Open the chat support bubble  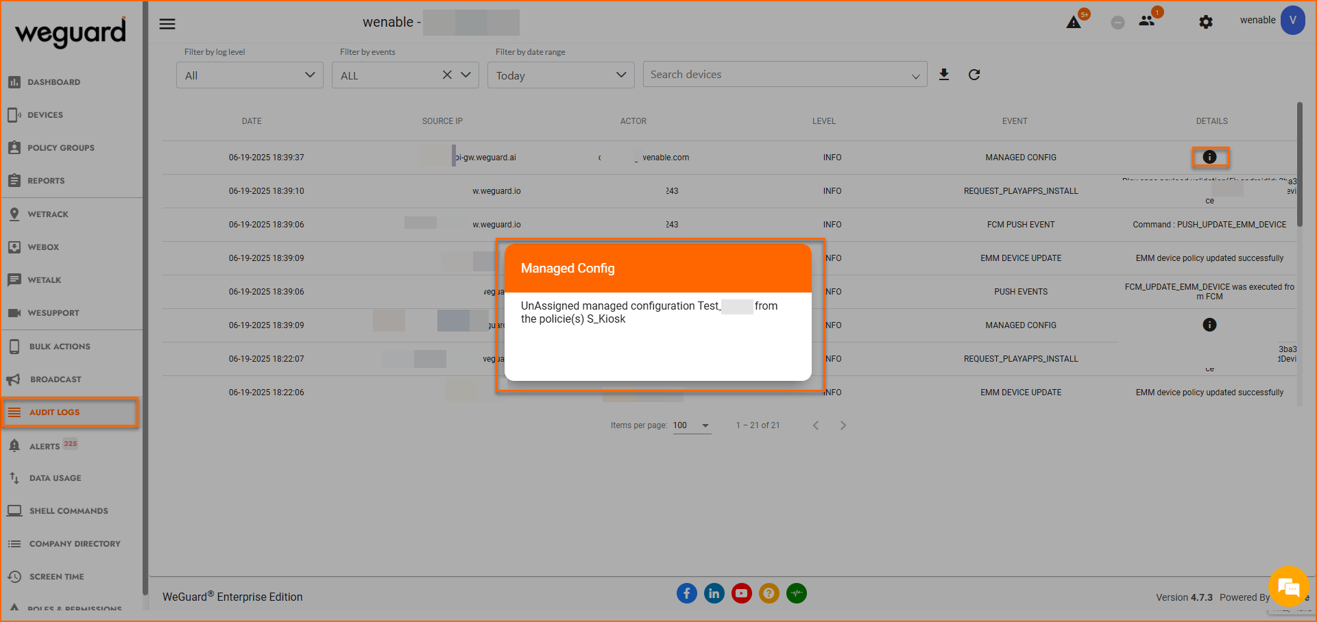coord(1289,586)
